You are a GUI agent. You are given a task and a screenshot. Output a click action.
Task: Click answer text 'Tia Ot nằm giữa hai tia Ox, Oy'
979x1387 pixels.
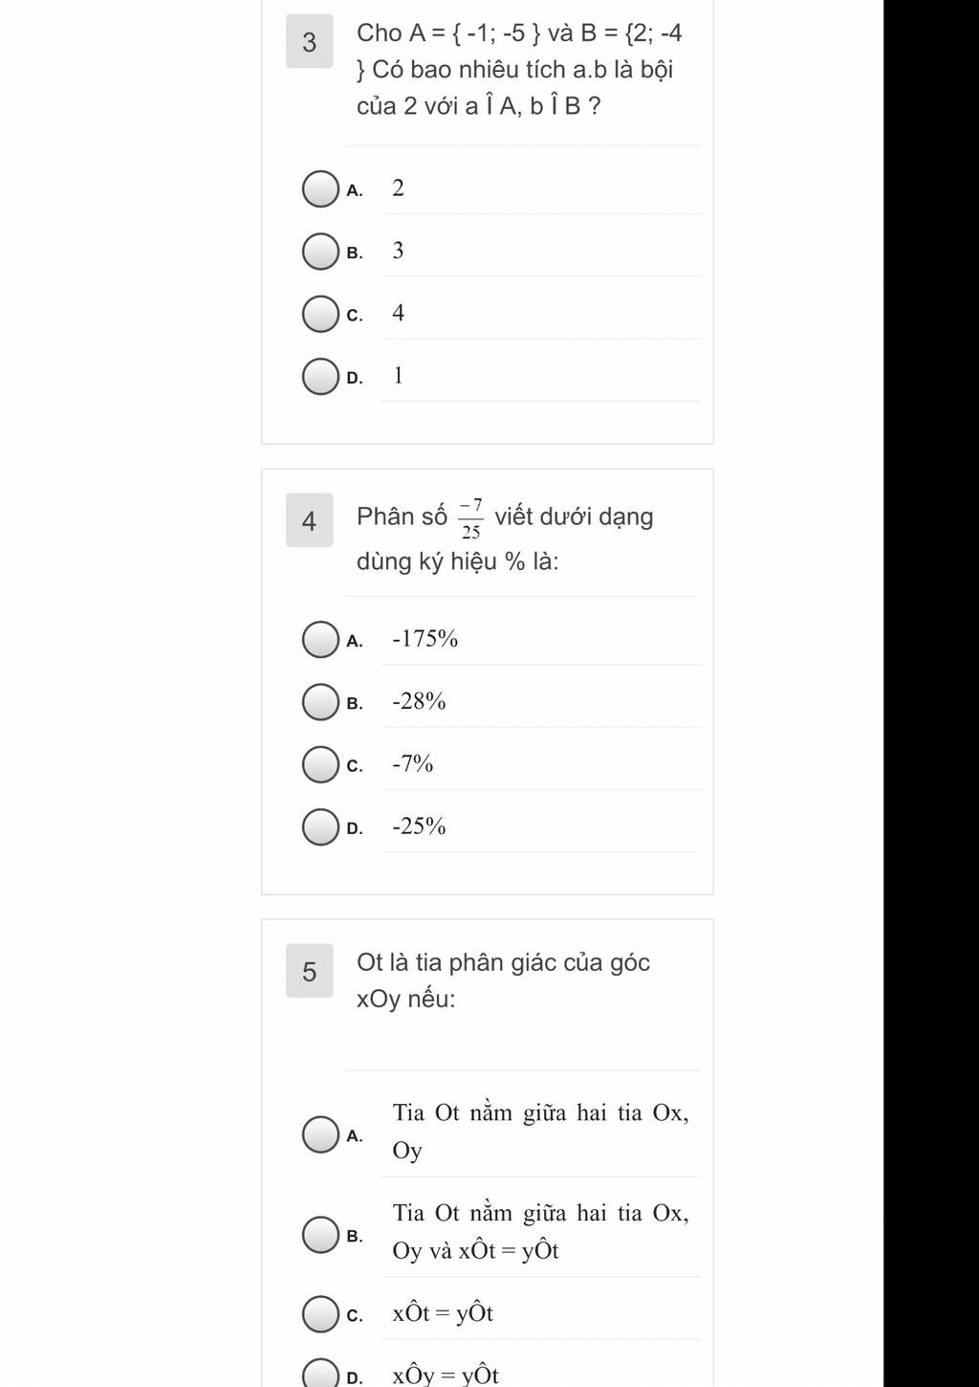point(540,1131)
